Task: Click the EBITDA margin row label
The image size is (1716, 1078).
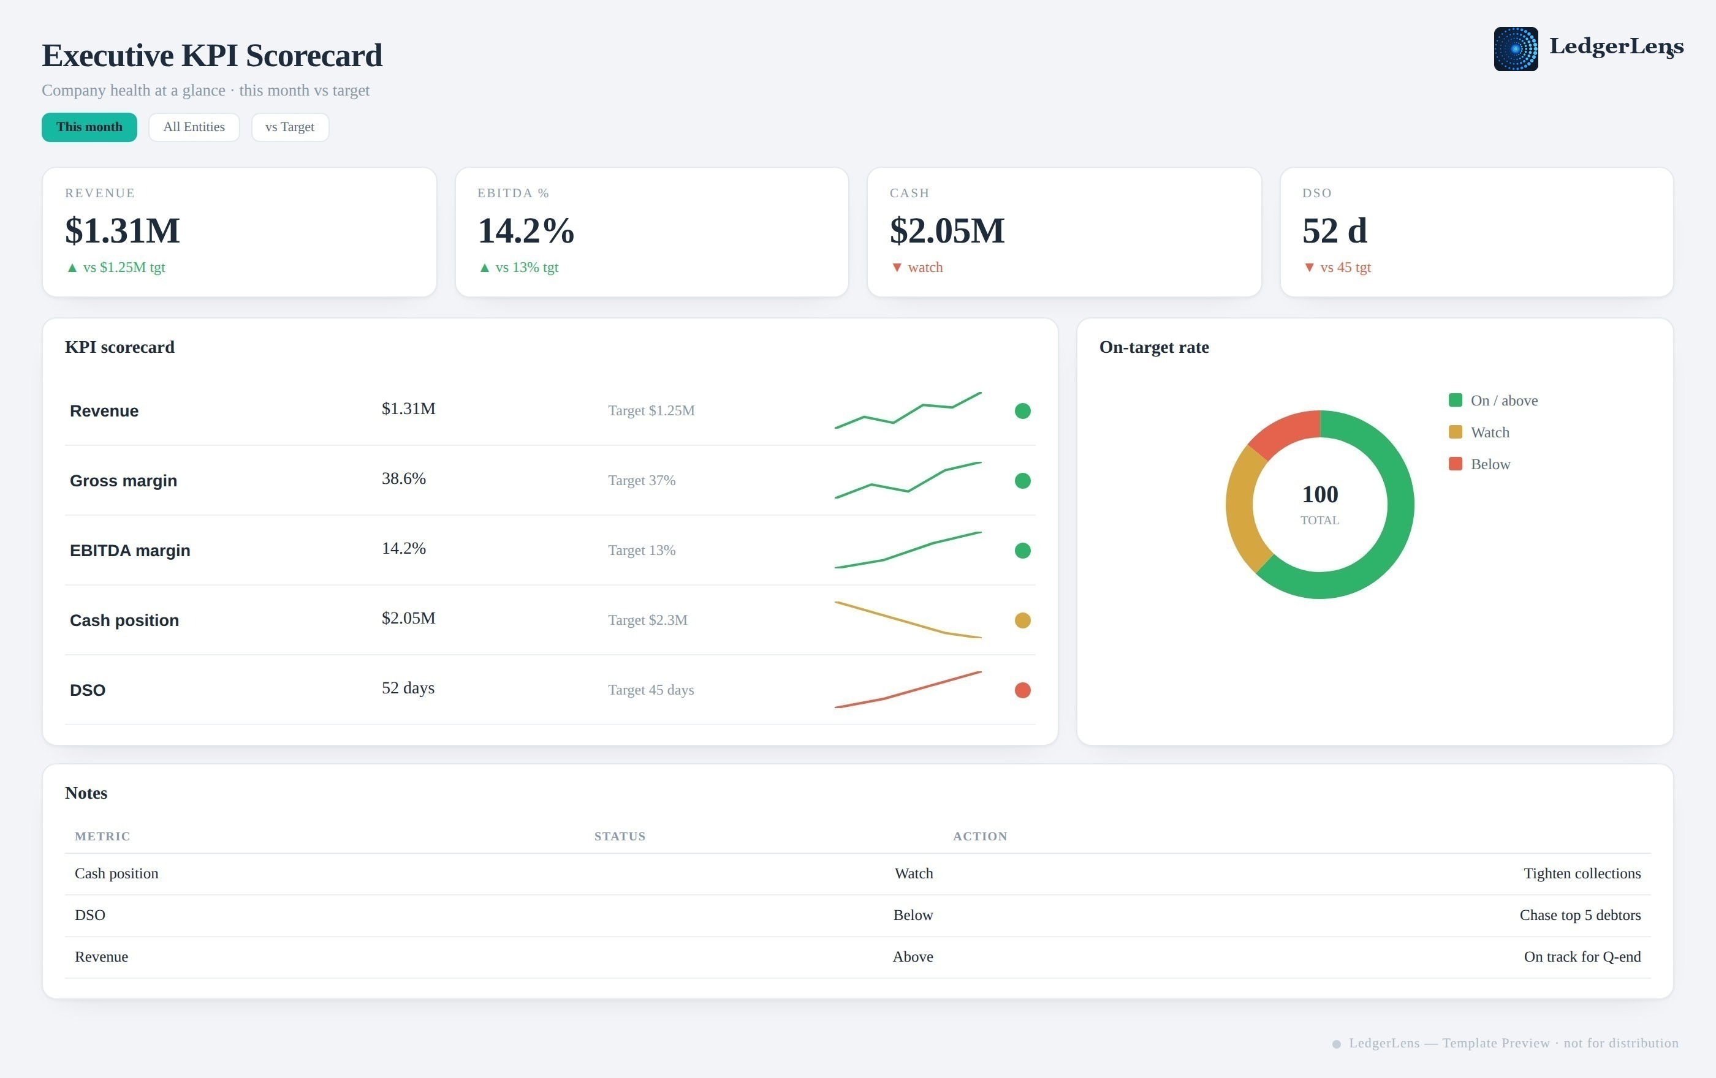Action: pyautogui.click(x=130, y=551)
